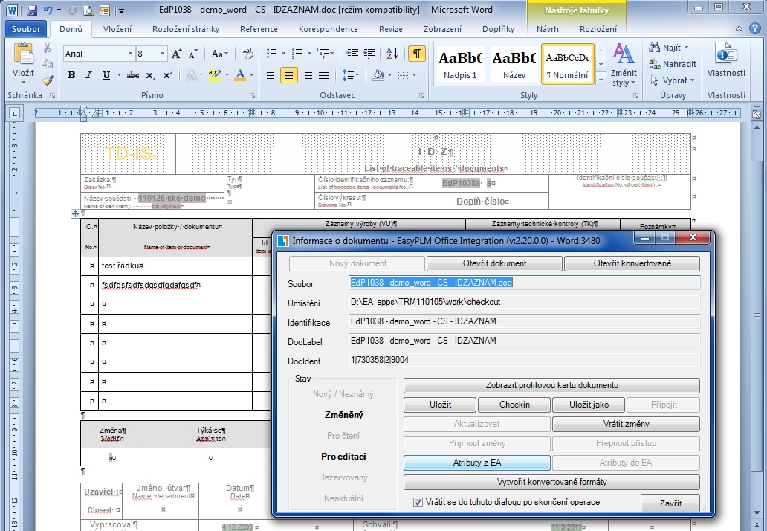Click the text highlight color icon

click(x=214, y=75)
